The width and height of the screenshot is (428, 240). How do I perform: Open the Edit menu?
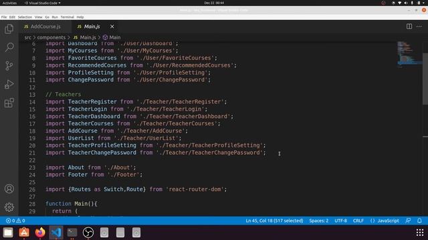(x=12, y=17)
